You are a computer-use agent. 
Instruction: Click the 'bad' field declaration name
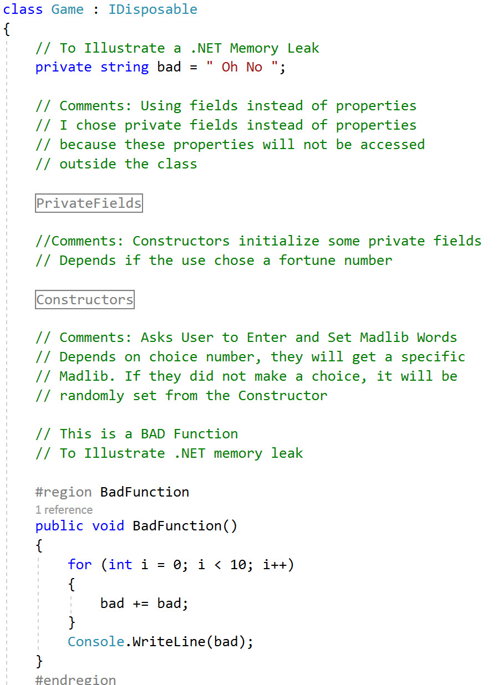tap(169, 67)
